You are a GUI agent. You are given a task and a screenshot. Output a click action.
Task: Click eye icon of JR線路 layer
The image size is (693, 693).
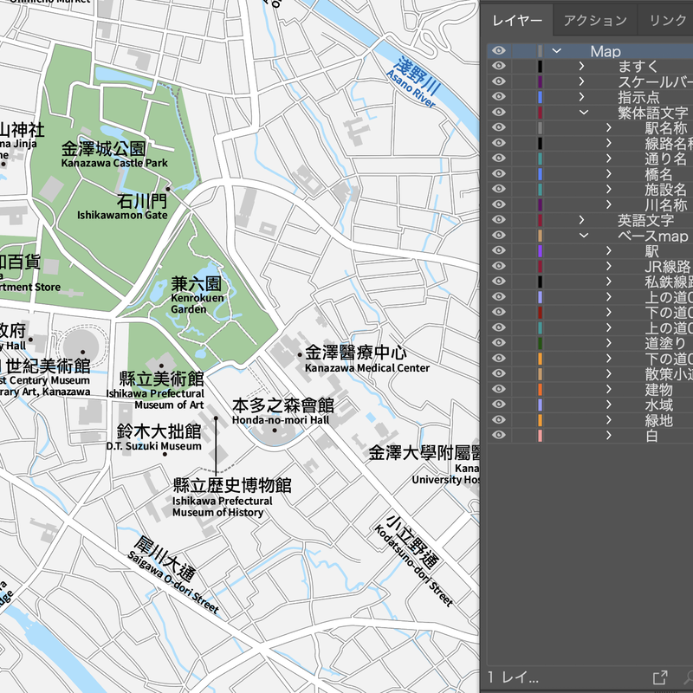point(498,267)
